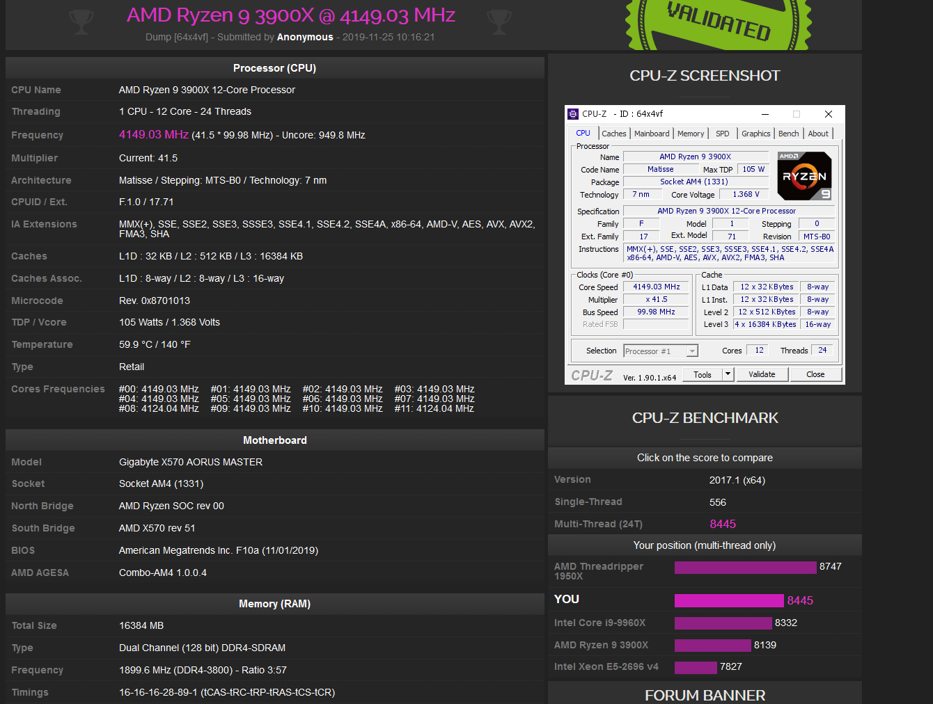Click the temperature 59.9 °C value
Viewport: 933px width, 704px height.
point(155,344)
